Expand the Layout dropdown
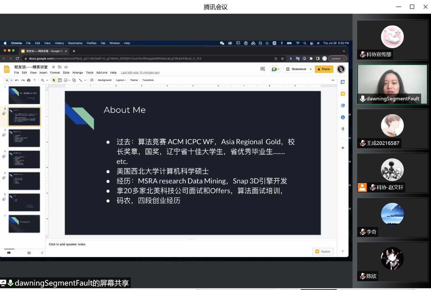 (x=121, y=80)
